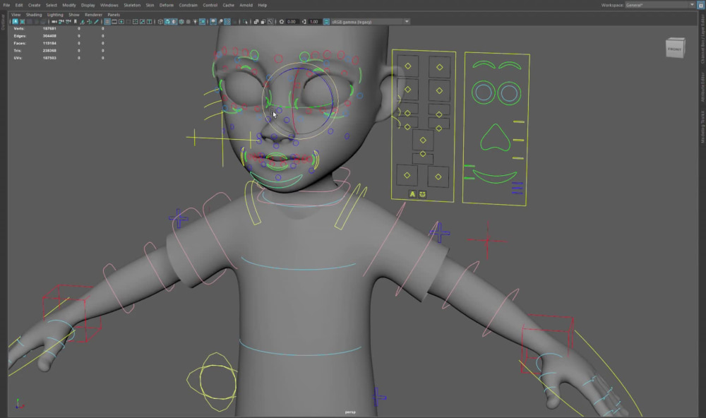Click the Verts count 187681 in HUD
The image size is (706, 418).
(x=49, y=28)
